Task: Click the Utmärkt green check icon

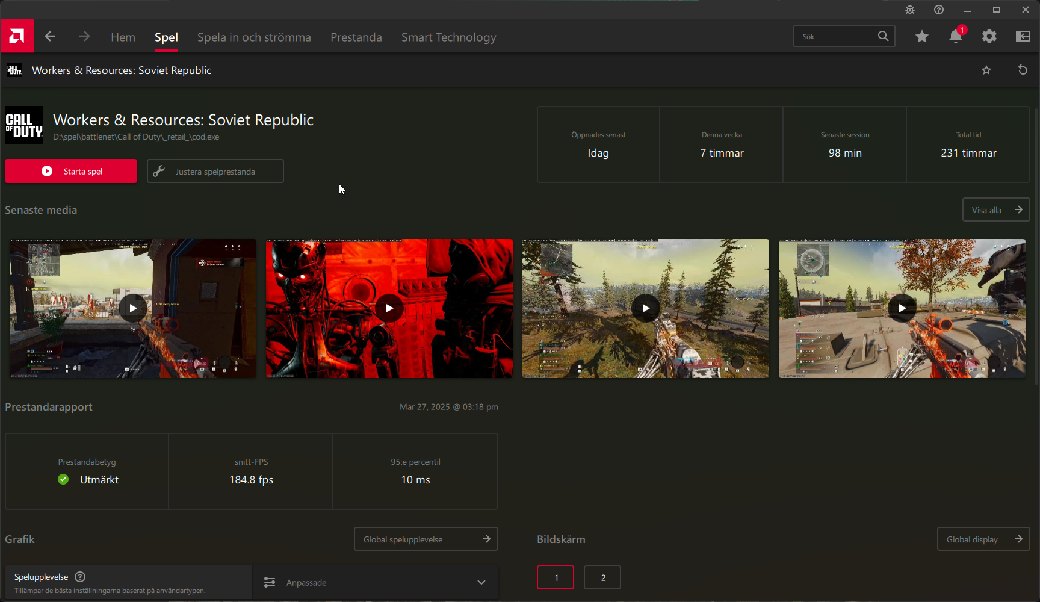Action: pos(63,479)
